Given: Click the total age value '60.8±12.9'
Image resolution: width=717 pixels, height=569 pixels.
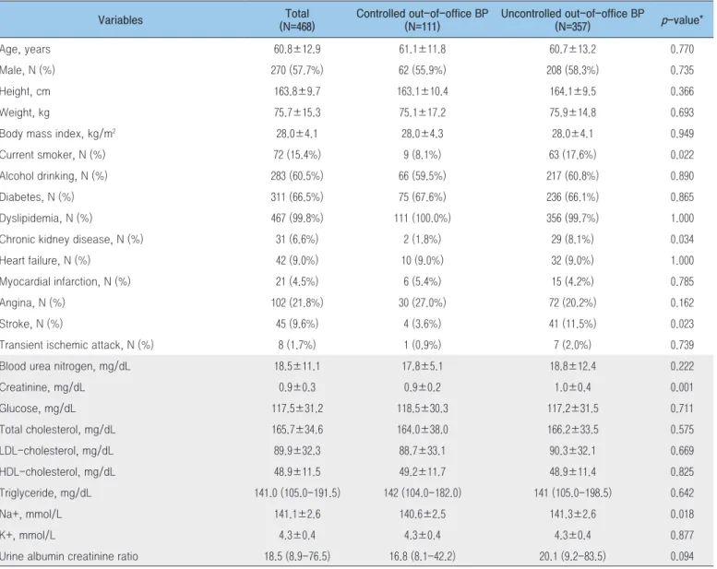Looking at the screenshot, I should click(297, 50).
